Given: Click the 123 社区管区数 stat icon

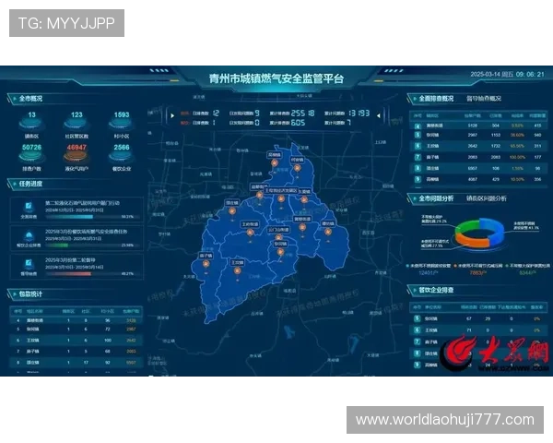Looking at the screenshot, I should click(x=76, y=124).
